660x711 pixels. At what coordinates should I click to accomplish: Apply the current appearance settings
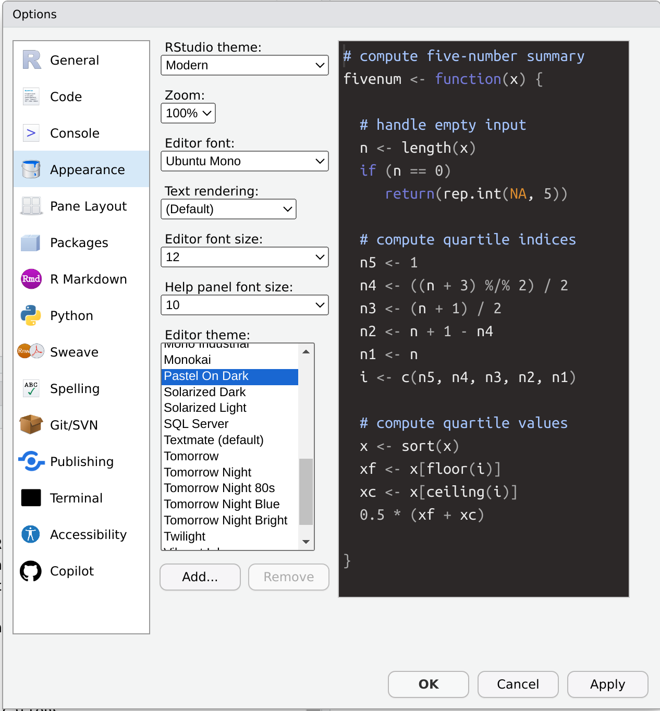607,684
